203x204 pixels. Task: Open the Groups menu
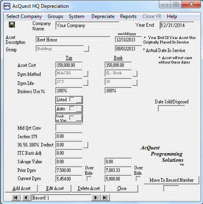[55, 16]
